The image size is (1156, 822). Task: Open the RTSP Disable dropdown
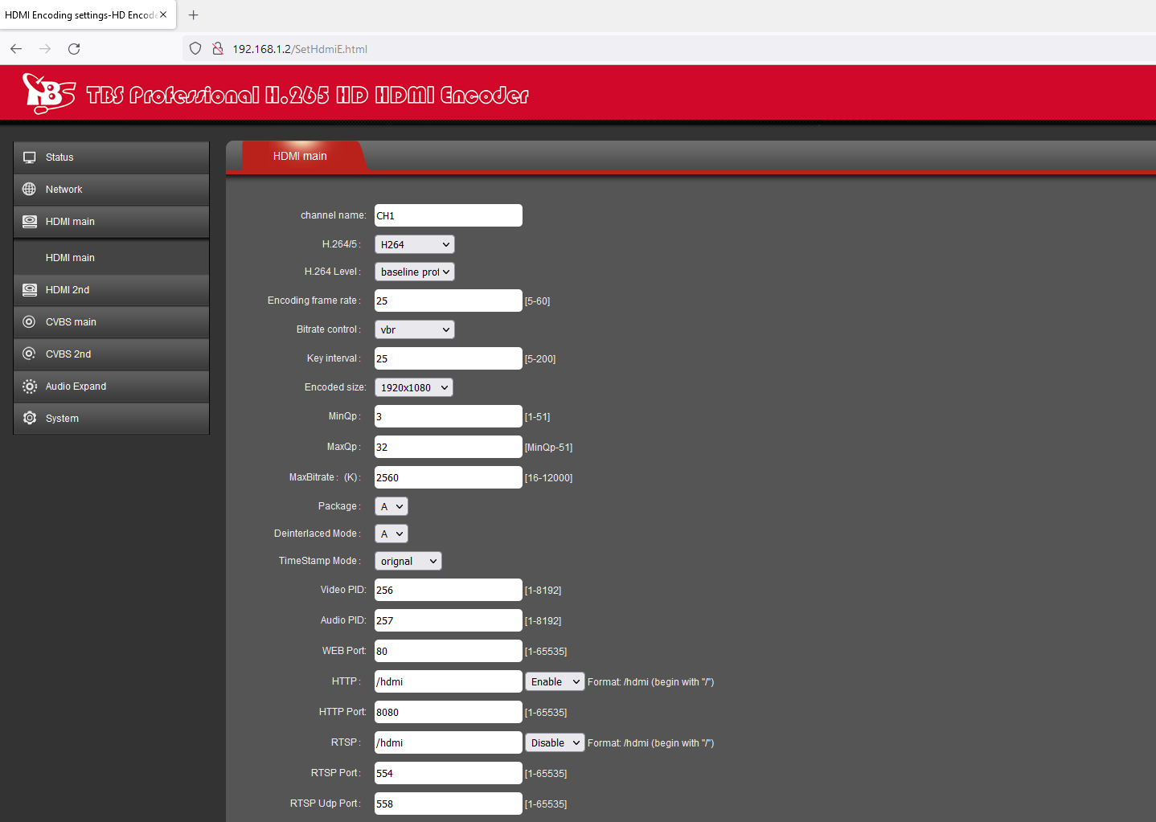pyautogui.click(x=555, y=742)
